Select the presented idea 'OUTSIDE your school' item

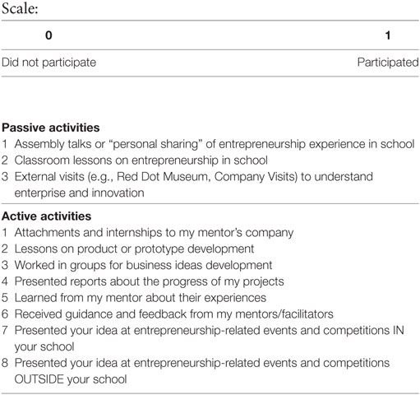pos(196,371)
